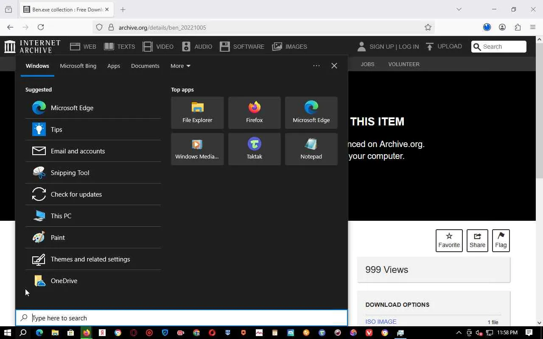Click the ISO IMAGE download link

tap(381, 322)
